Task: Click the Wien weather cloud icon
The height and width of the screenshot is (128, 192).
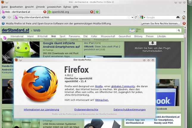Action: 132,30
